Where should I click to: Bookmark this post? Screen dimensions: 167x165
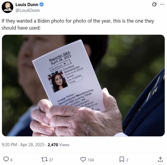point(122,159)
